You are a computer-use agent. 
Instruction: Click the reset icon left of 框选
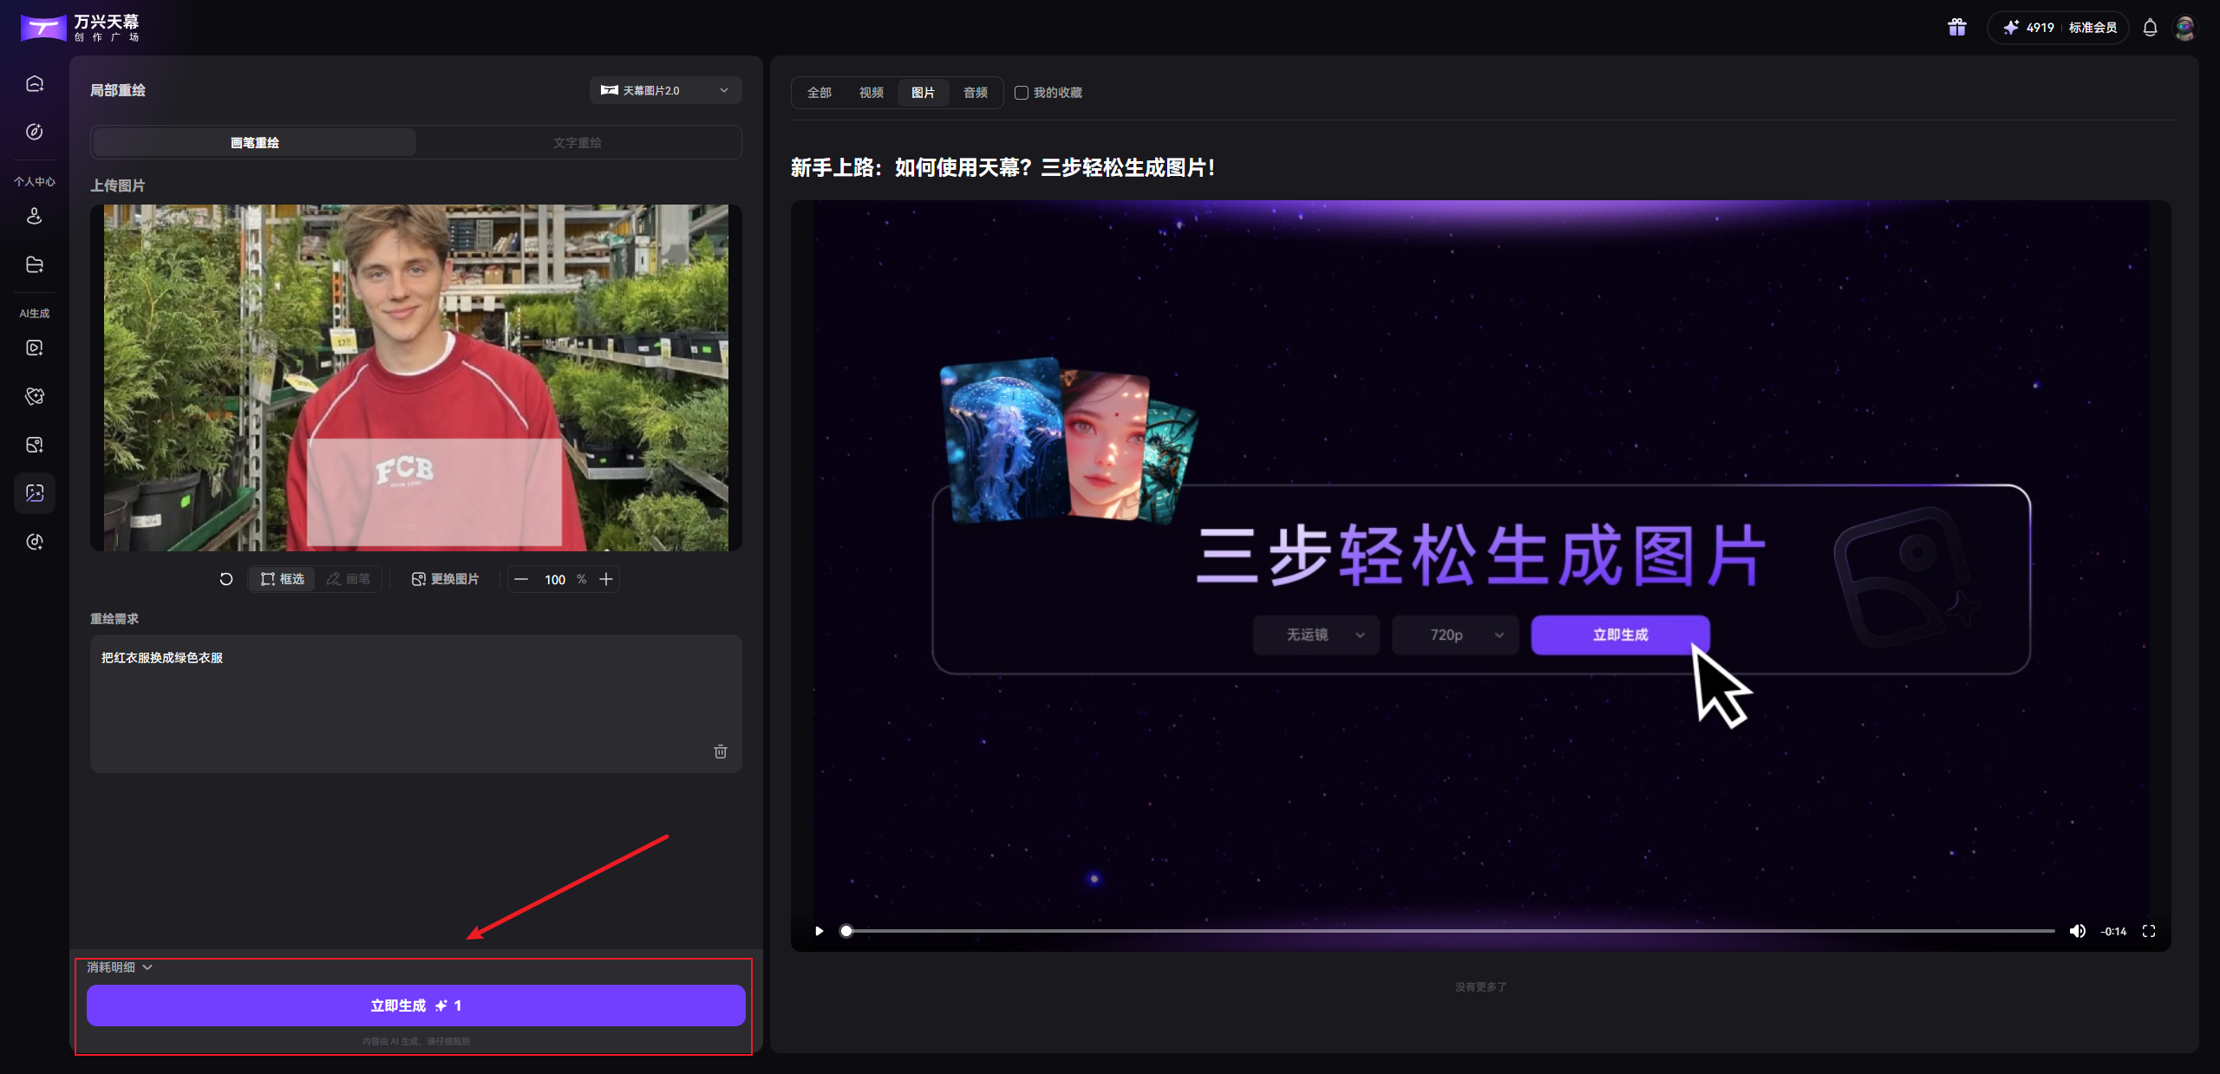[x=225, y=579]
